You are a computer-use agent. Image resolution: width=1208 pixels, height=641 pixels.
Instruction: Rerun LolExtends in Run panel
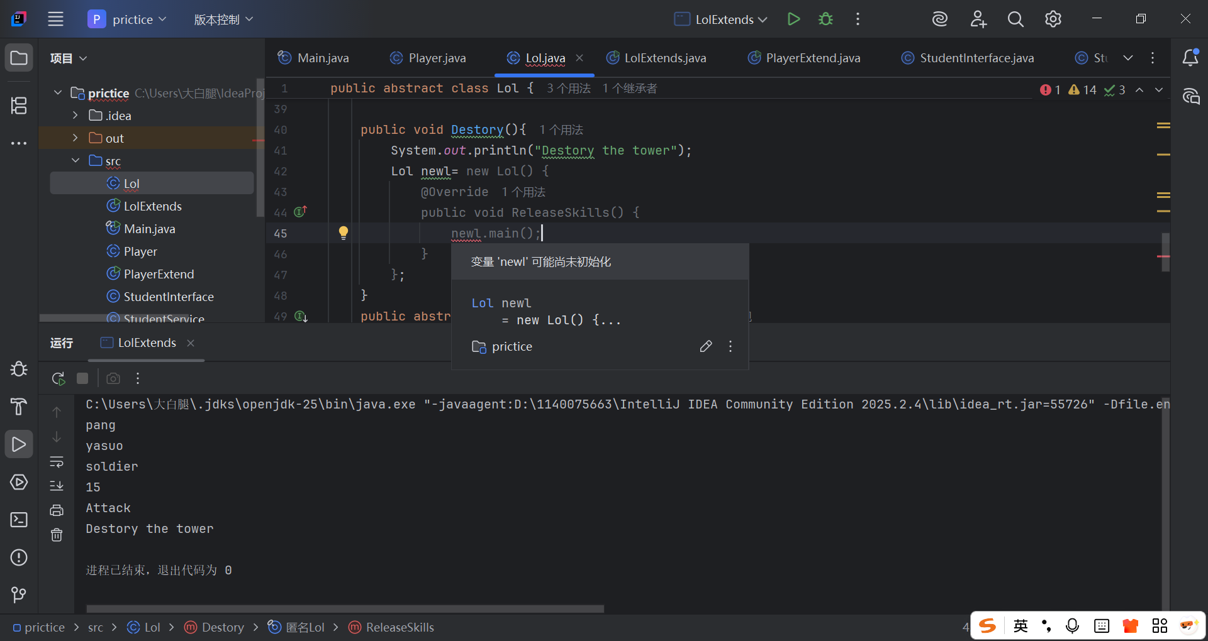(58, 378)
